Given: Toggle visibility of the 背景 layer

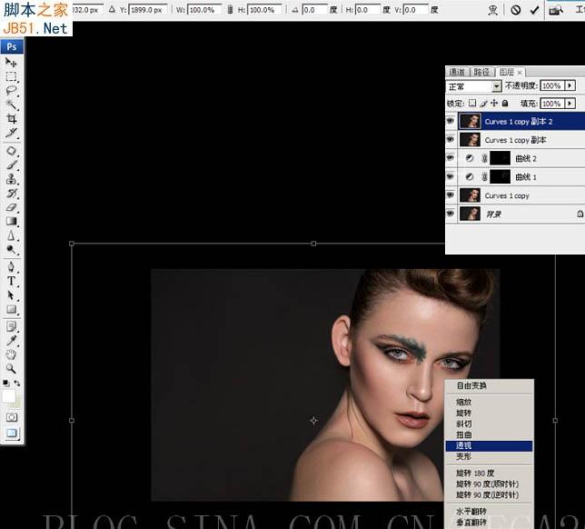Looking at the screenshot, I should tap(451, 214).
